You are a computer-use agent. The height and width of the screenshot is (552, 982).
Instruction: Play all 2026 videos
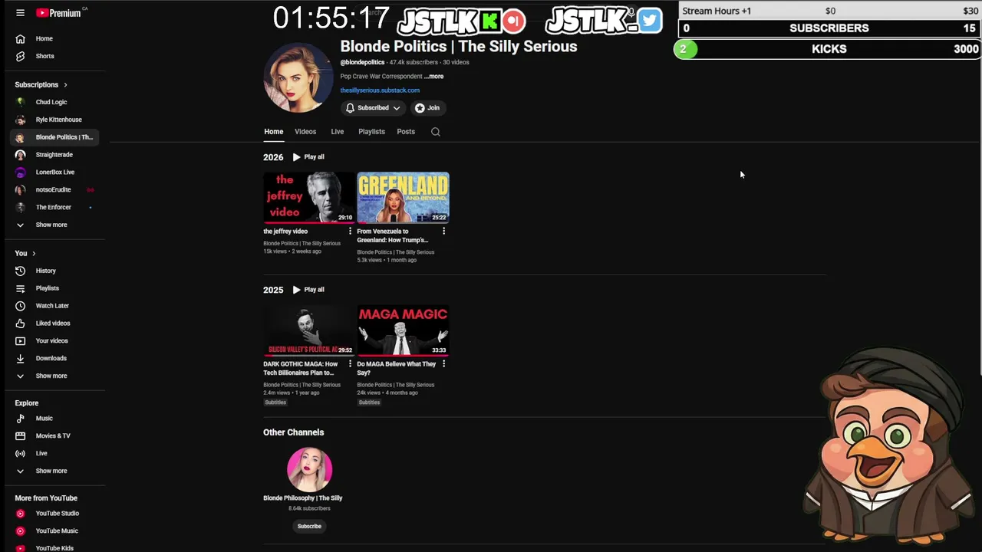[308, 157]
